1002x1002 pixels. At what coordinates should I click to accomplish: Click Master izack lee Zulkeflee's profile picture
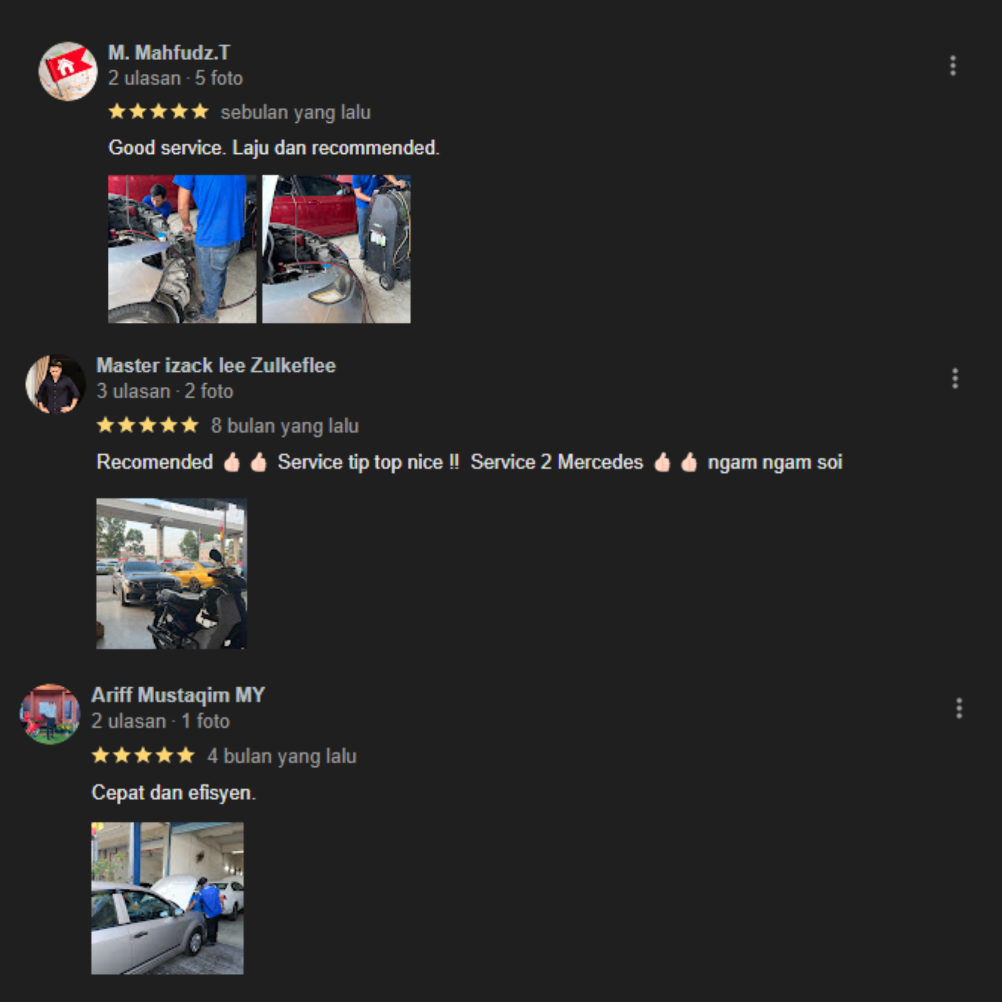(56, 384)
